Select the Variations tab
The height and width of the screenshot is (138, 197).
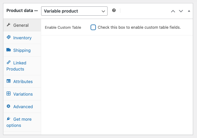point(23,94)
